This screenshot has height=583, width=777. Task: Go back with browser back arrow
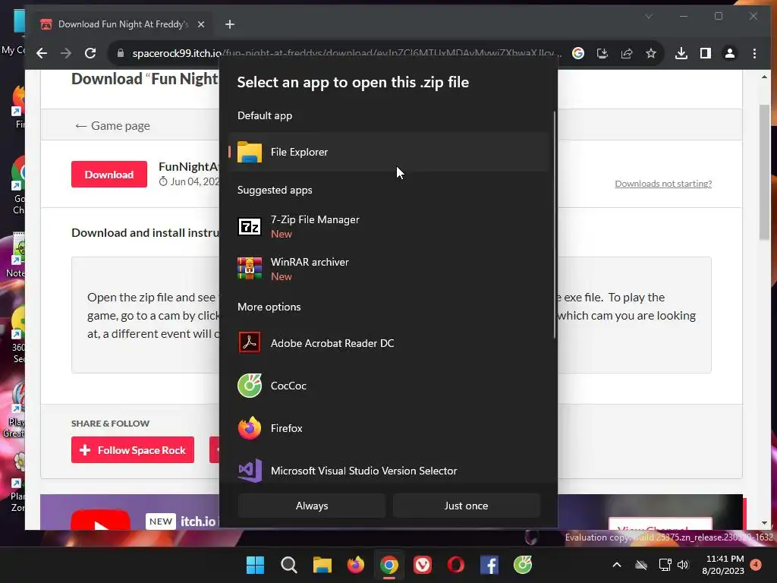tap(42, 54)
